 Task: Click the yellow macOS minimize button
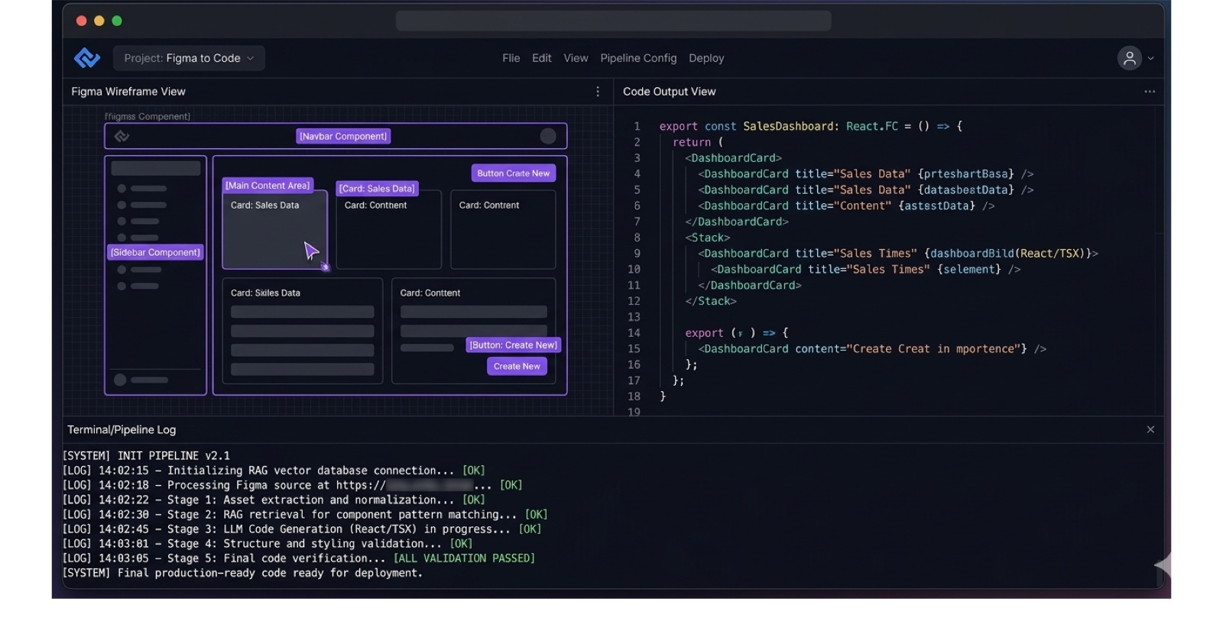click(x=99, y=21)
